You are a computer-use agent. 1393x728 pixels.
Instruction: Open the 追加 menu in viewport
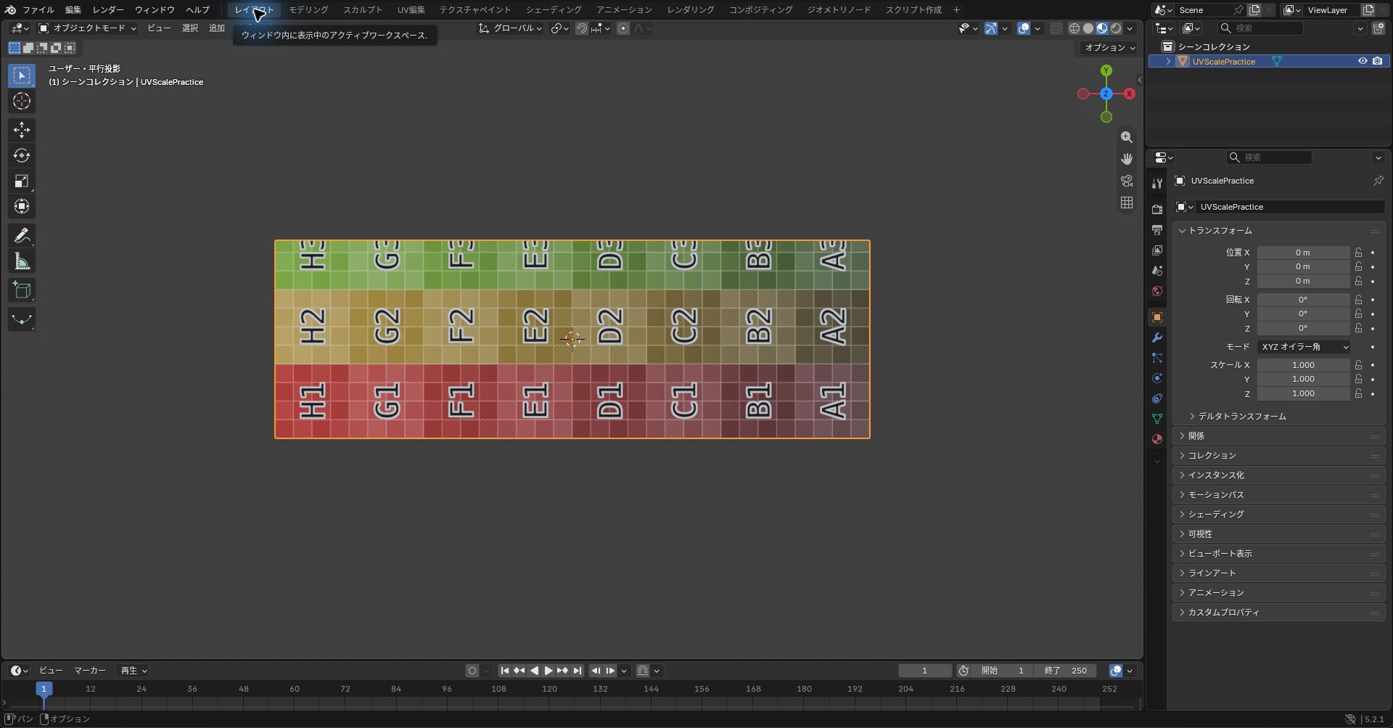pos(217,28)
